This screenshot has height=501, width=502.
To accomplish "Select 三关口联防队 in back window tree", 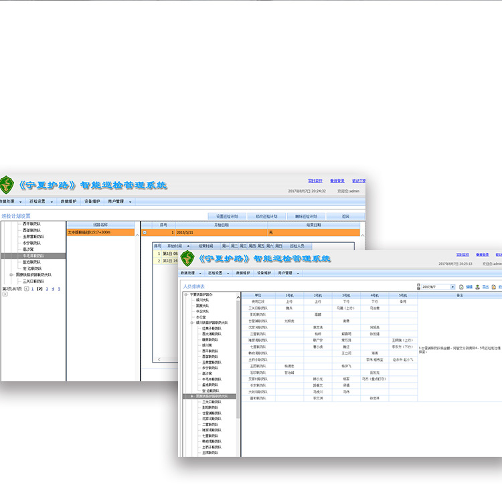I will tap(33, 282).
